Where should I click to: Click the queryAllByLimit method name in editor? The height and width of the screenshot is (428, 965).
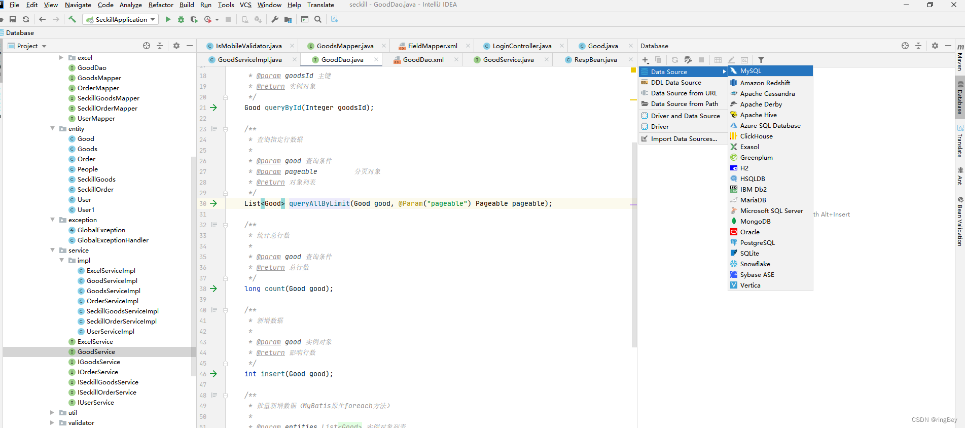(x=319, y=203)
